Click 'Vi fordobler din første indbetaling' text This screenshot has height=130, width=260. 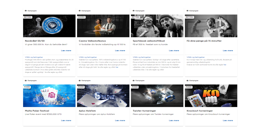point(102,44)
